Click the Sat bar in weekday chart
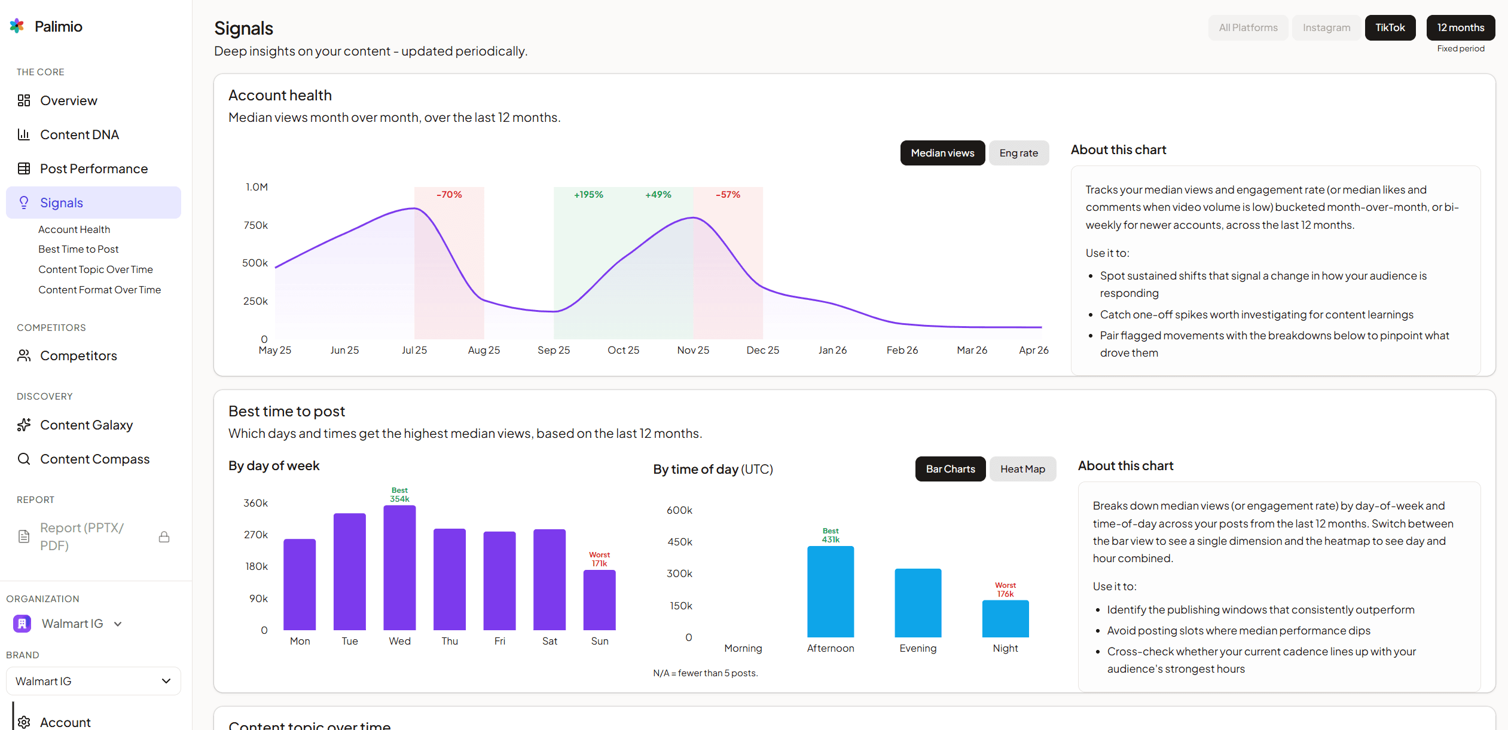The width and height of the screenshot is (1508, 730). click(549, 579)
